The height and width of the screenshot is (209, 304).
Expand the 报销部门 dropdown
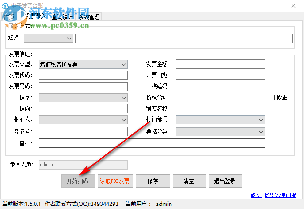pos(220,120)
